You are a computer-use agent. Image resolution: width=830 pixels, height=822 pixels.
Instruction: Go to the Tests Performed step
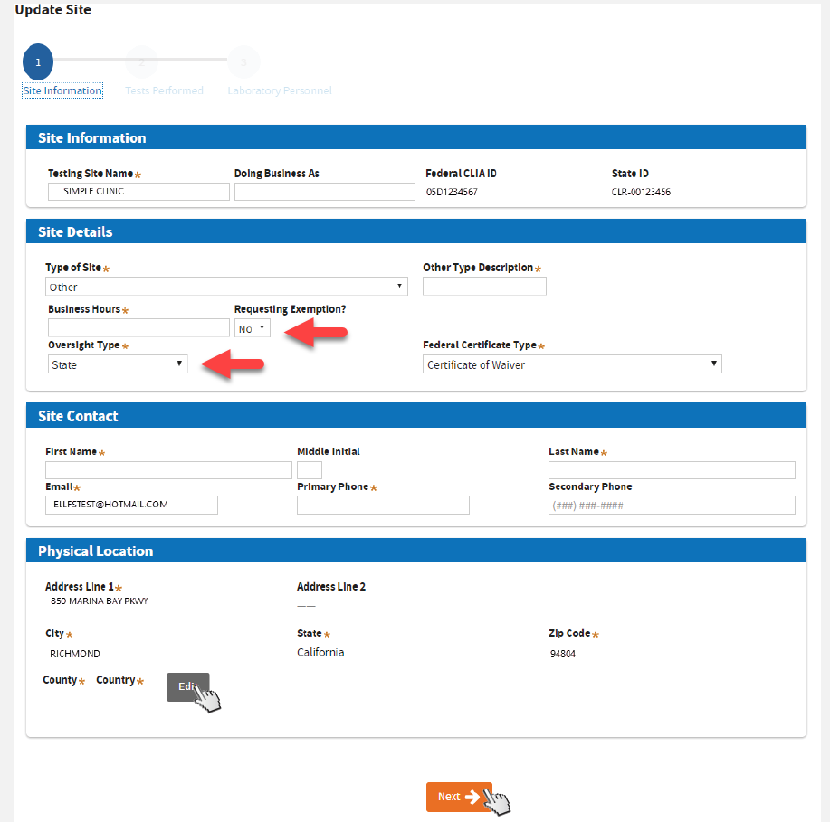(164, 90)
